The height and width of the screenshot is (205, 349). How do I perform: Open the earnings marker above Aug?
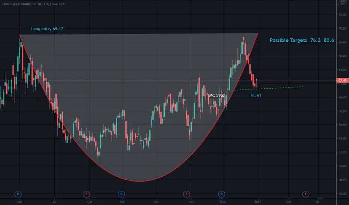[86, 194]
